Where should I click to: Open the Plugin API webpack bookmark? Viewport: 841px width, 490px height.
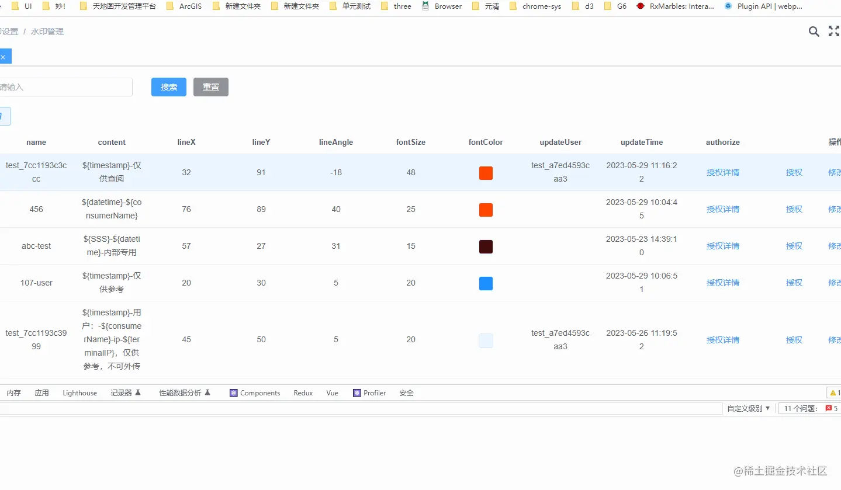(x=763, y=6)
